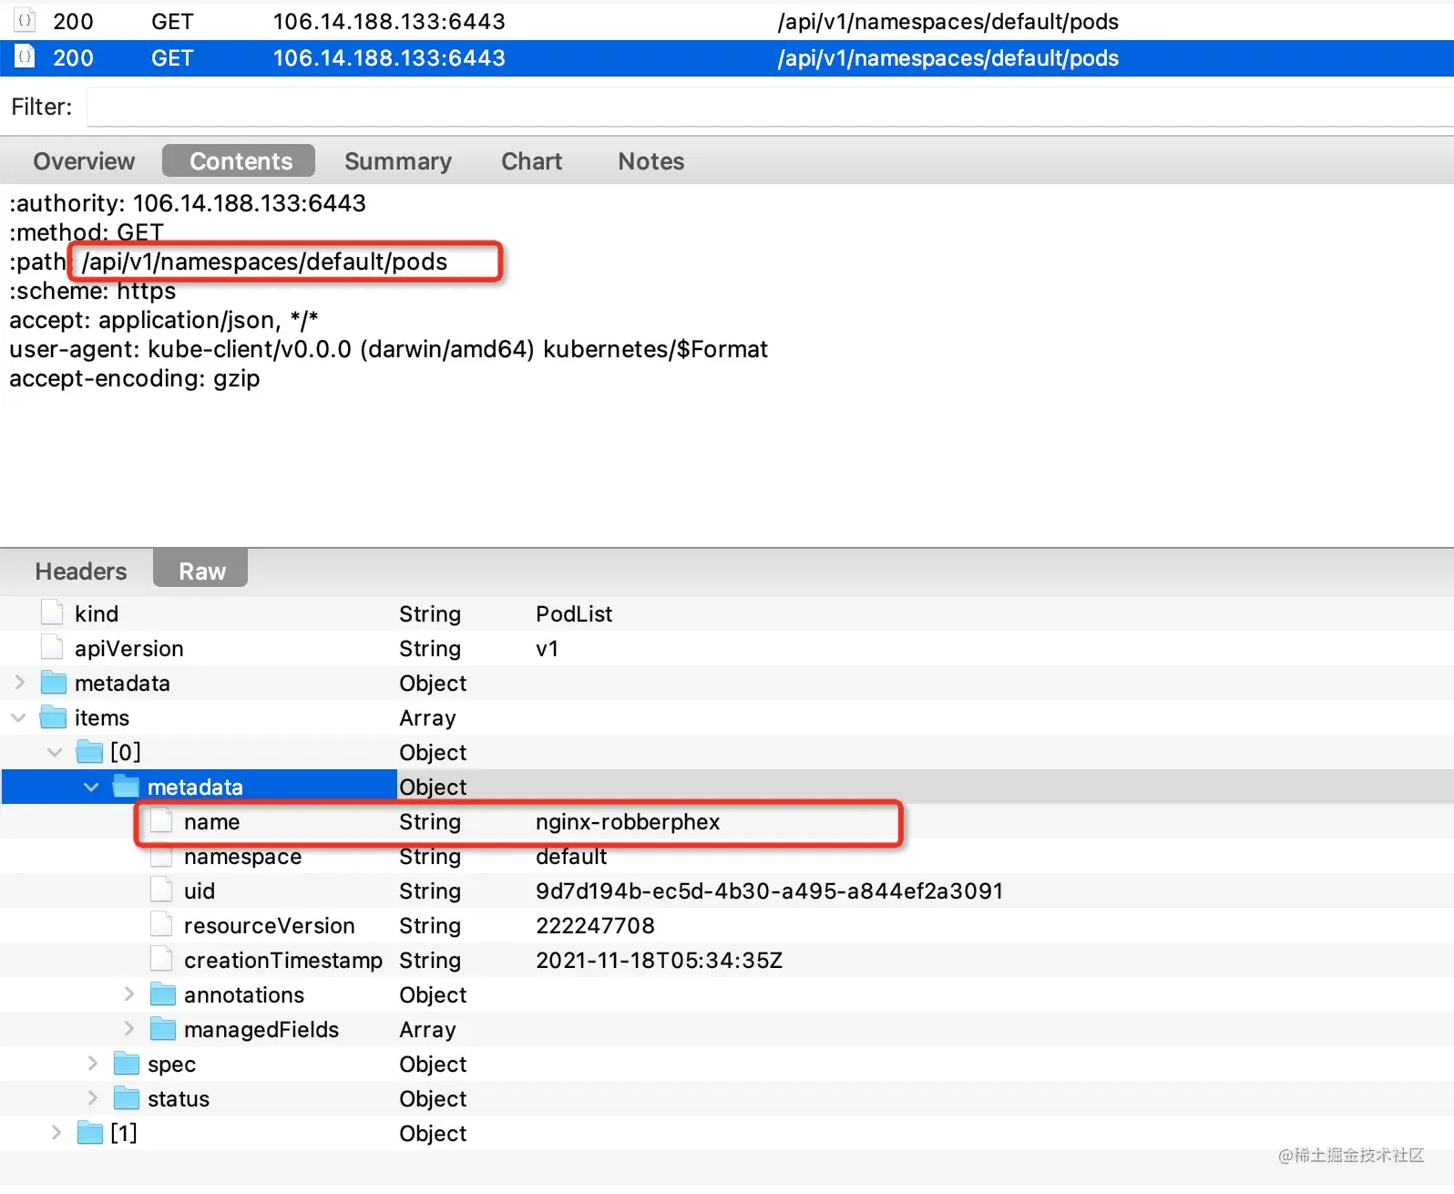
Task: Open the Summary tab
Action: [398, 161]
